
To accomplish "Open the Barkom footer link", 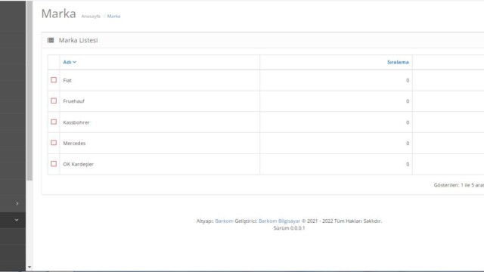I will tap(224, 221).
